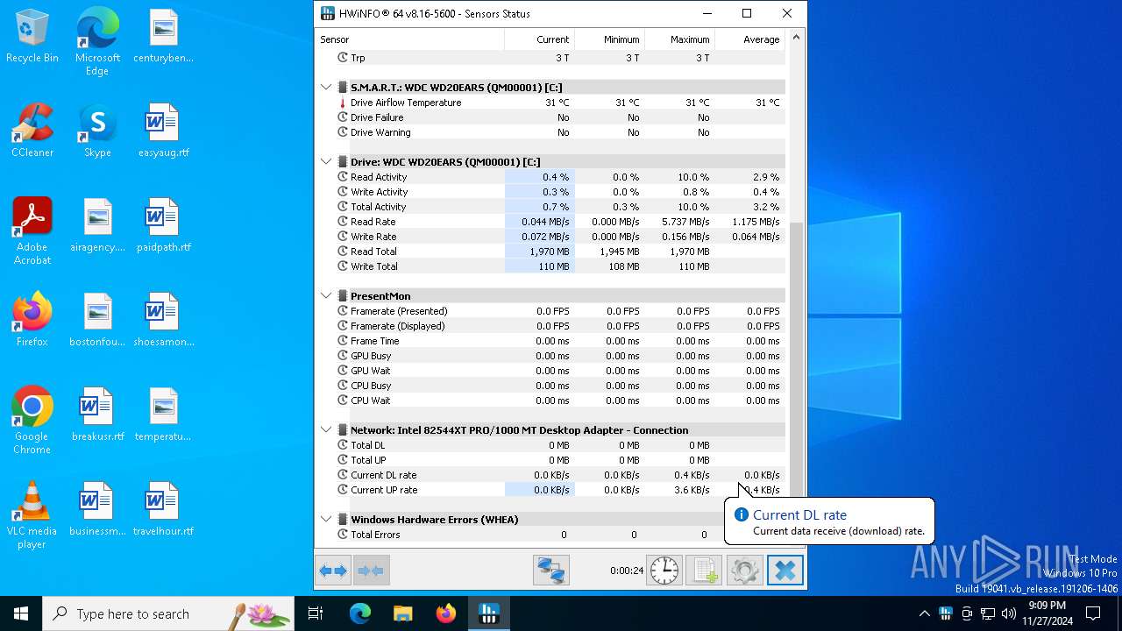Screen dimensions: 1122x631
Task: Click the volume speaker tray icon
Action: 1008,613
